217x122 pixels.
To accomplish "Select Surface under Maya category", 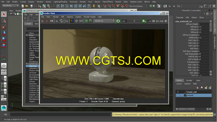I will point(32,37).
